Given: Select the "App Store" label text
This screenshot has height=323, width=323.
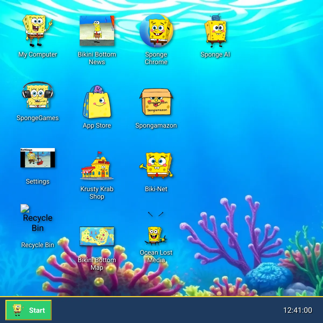Looking at the screenshot, I should point(97,125).
